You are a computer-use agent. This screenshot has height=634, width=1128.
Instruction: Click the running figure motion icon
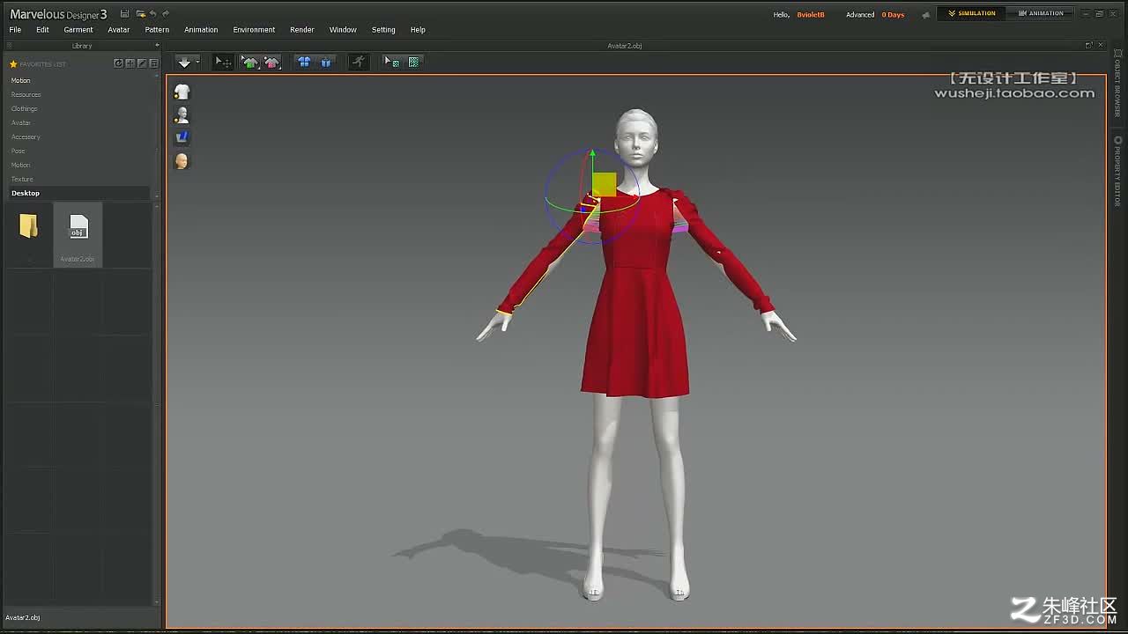pyautogui.click(x=358, y=62)
